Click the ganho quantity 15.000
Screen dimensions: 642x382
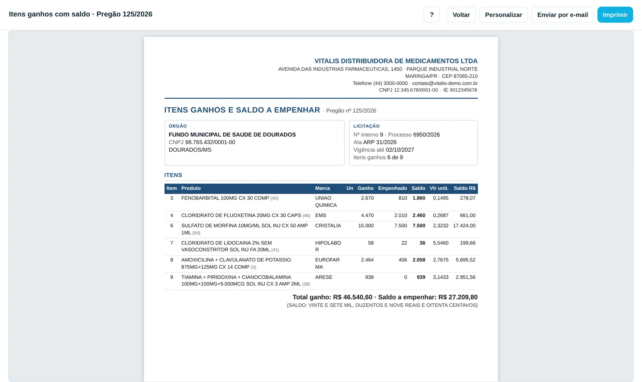[366, 226]
